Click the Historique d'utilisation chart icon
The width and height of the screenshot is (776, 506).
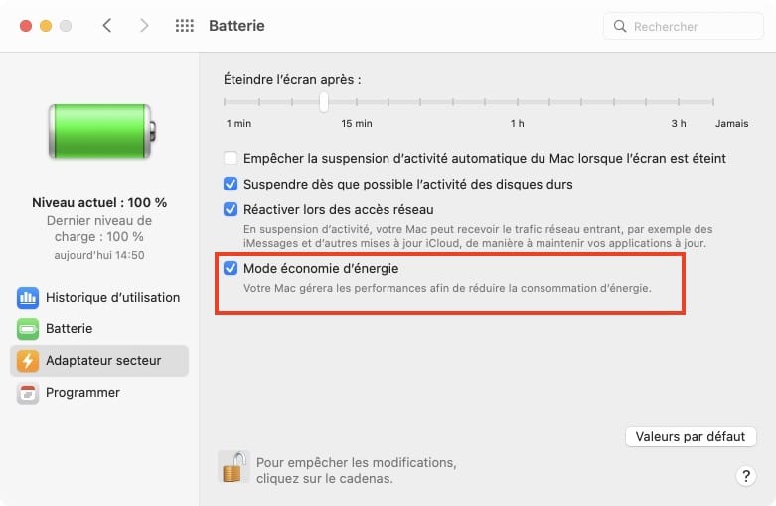coord(28,298)
